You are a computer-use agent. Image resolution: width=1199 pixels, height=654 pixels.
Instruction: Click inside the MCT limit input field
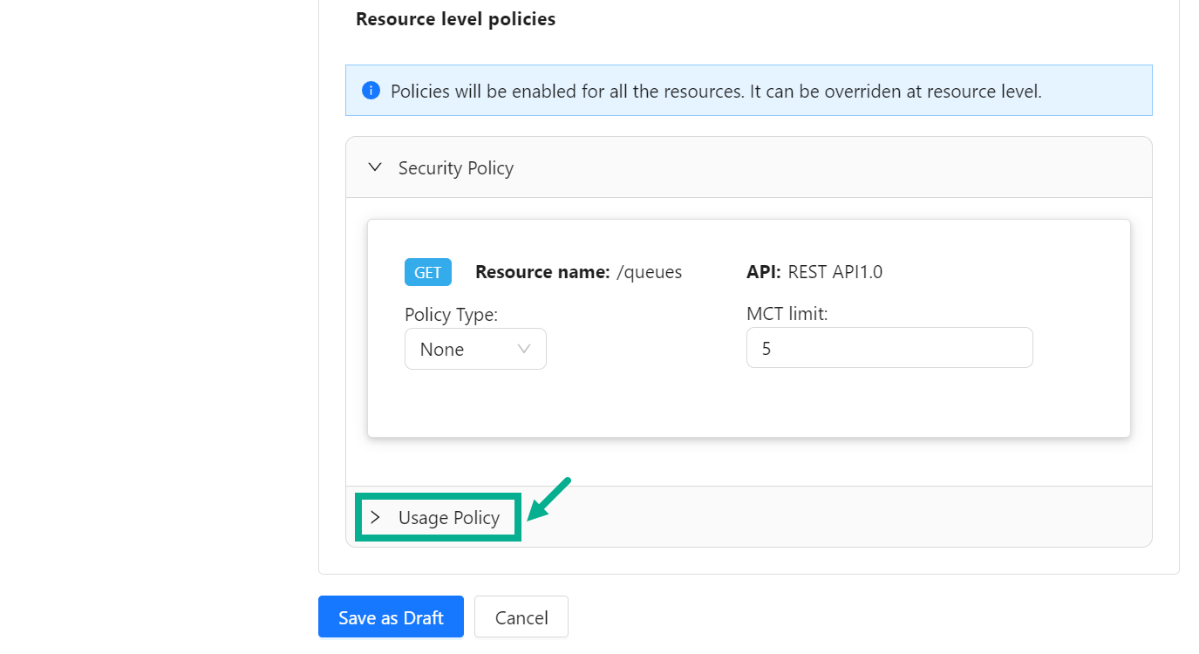[x=889, y=348]
